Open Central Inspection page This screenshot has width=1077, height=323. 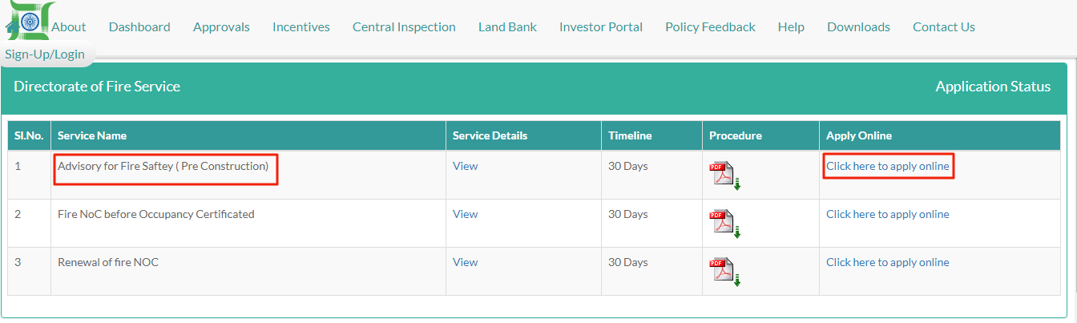[x=404, y=27]
